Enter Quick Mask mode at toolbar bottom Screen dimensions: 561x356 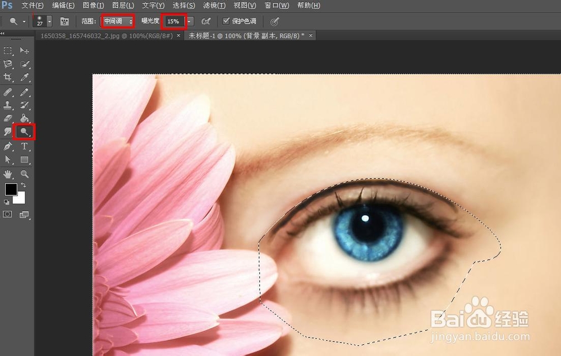[8, 215]
